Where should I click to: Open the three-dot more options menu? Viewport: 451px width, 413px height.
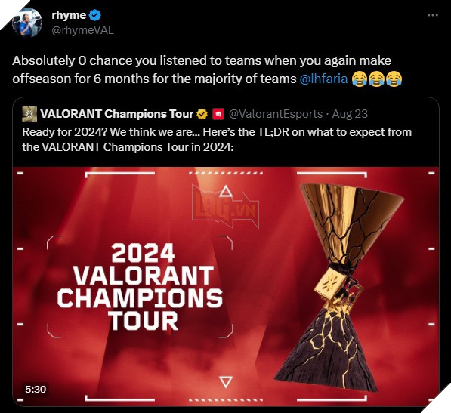click(433, 15)
